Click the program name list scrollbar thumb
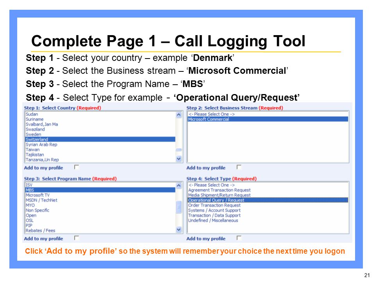This screenshot has height=281, width=375. 179,207
